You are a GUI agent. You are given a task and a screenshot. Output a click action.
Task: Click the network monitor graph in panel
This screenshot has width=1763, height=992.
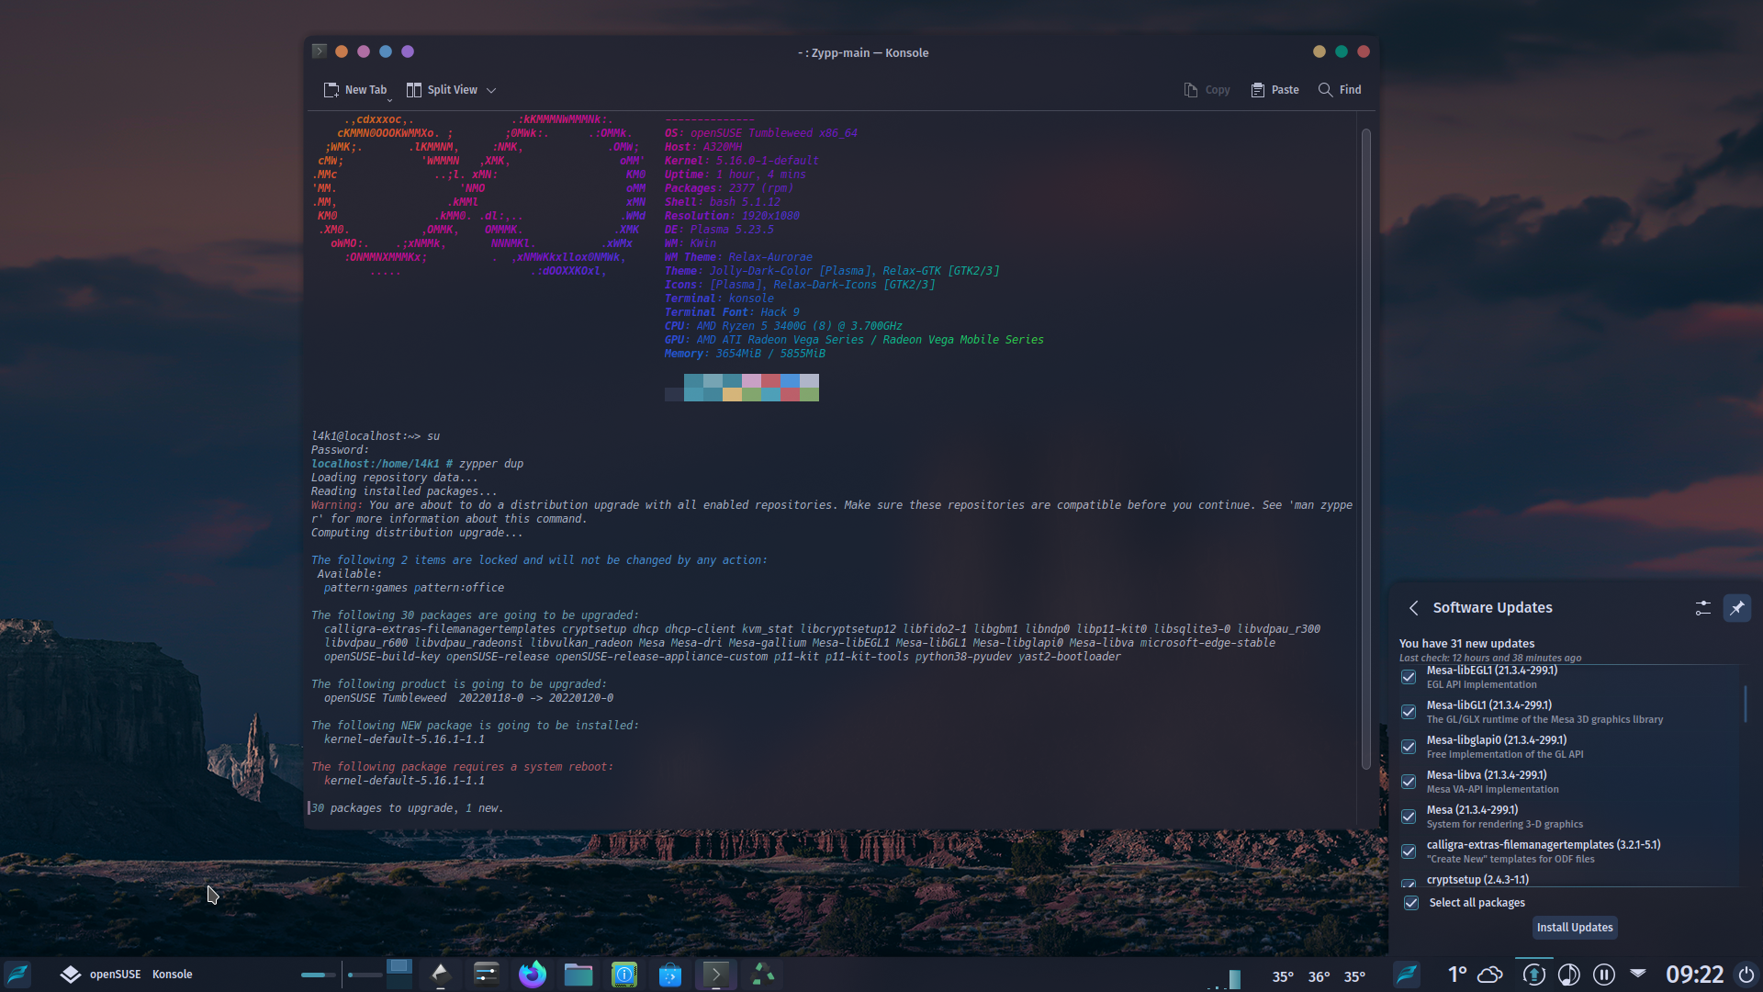click(x=1224, y=977)
